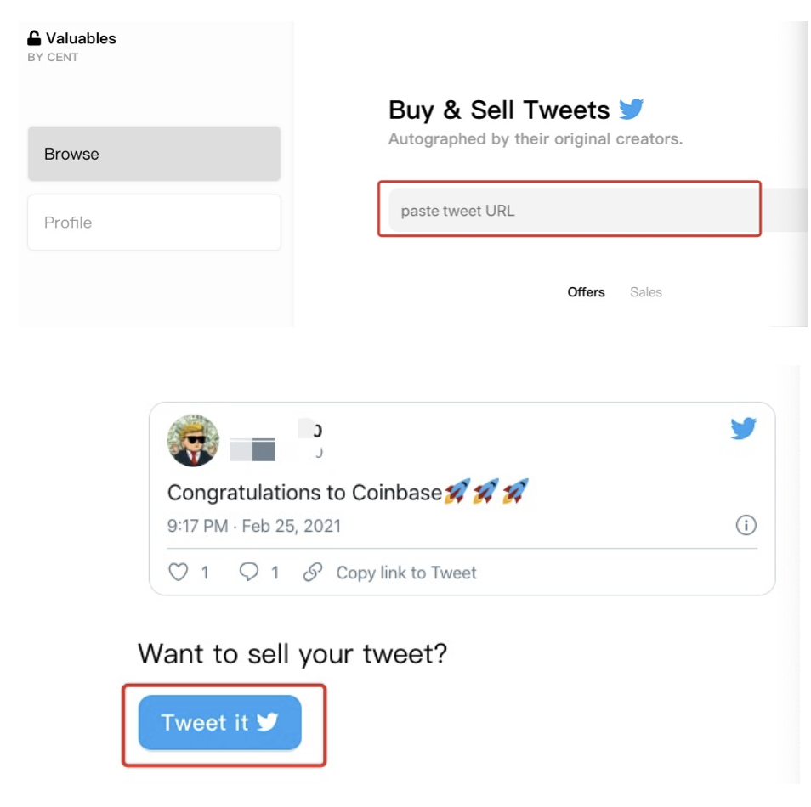811x807 pixels.
Task: Go to the Profile sidebar item
Action: (154, 223)
